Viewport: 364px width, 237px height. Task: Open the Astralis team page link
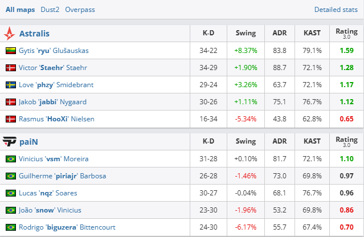[34, 34]
